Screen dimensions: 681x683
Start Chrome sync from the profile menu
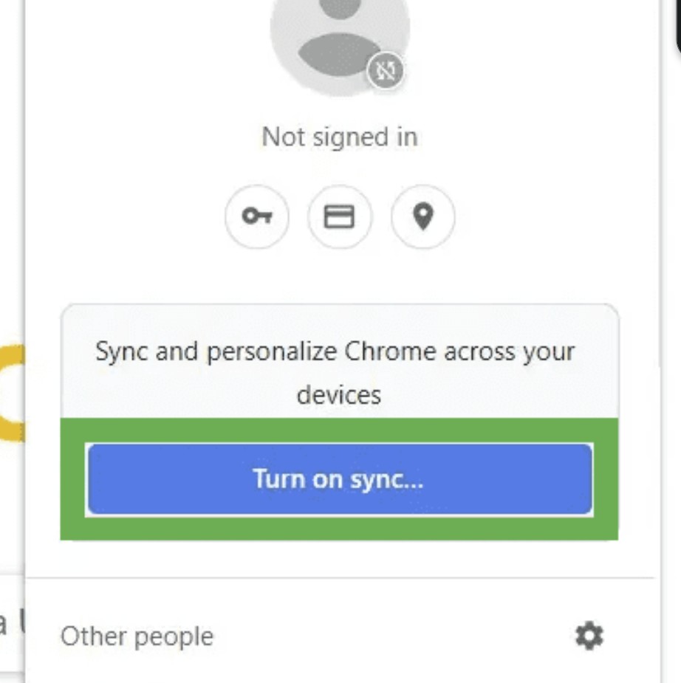[340, 479]
